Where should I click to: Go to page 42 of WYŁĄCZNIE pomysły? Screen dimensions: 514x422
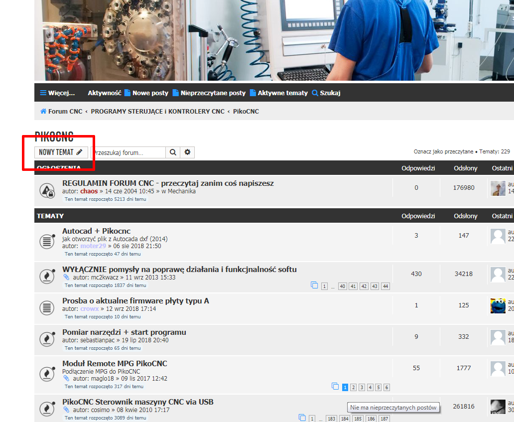pyautogui.click(x=364, y=286)
